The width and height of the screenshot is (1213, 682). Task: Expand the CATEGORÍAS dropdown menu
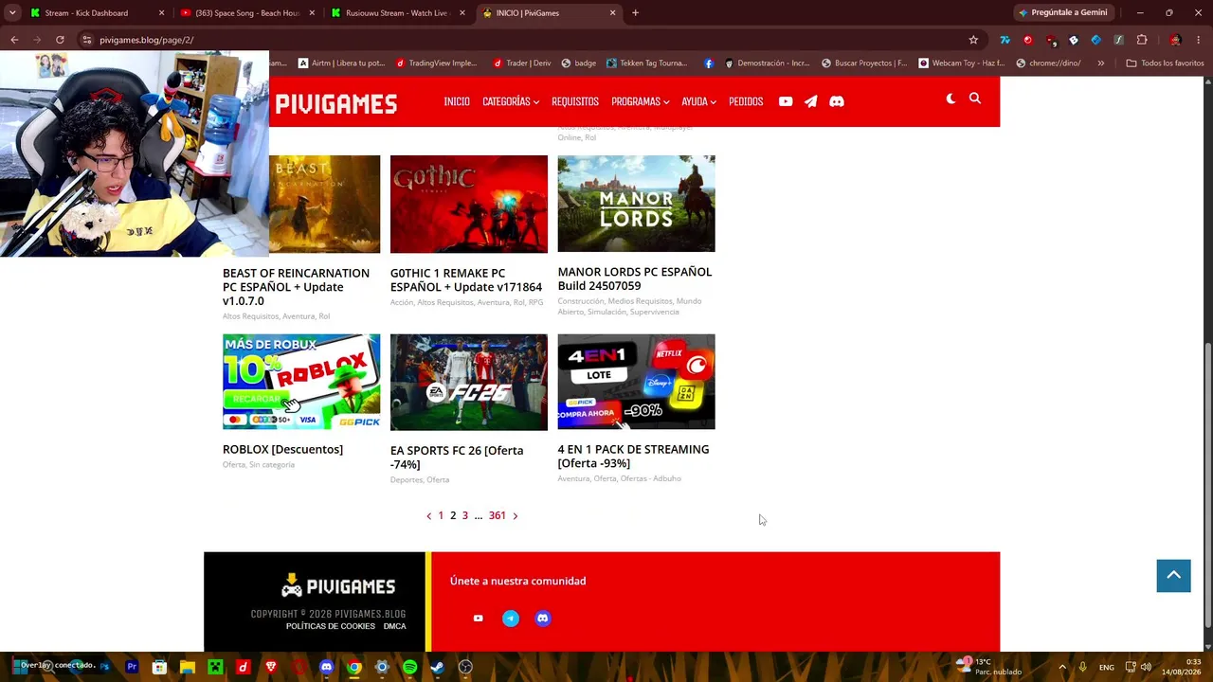(x=510, y=101)
